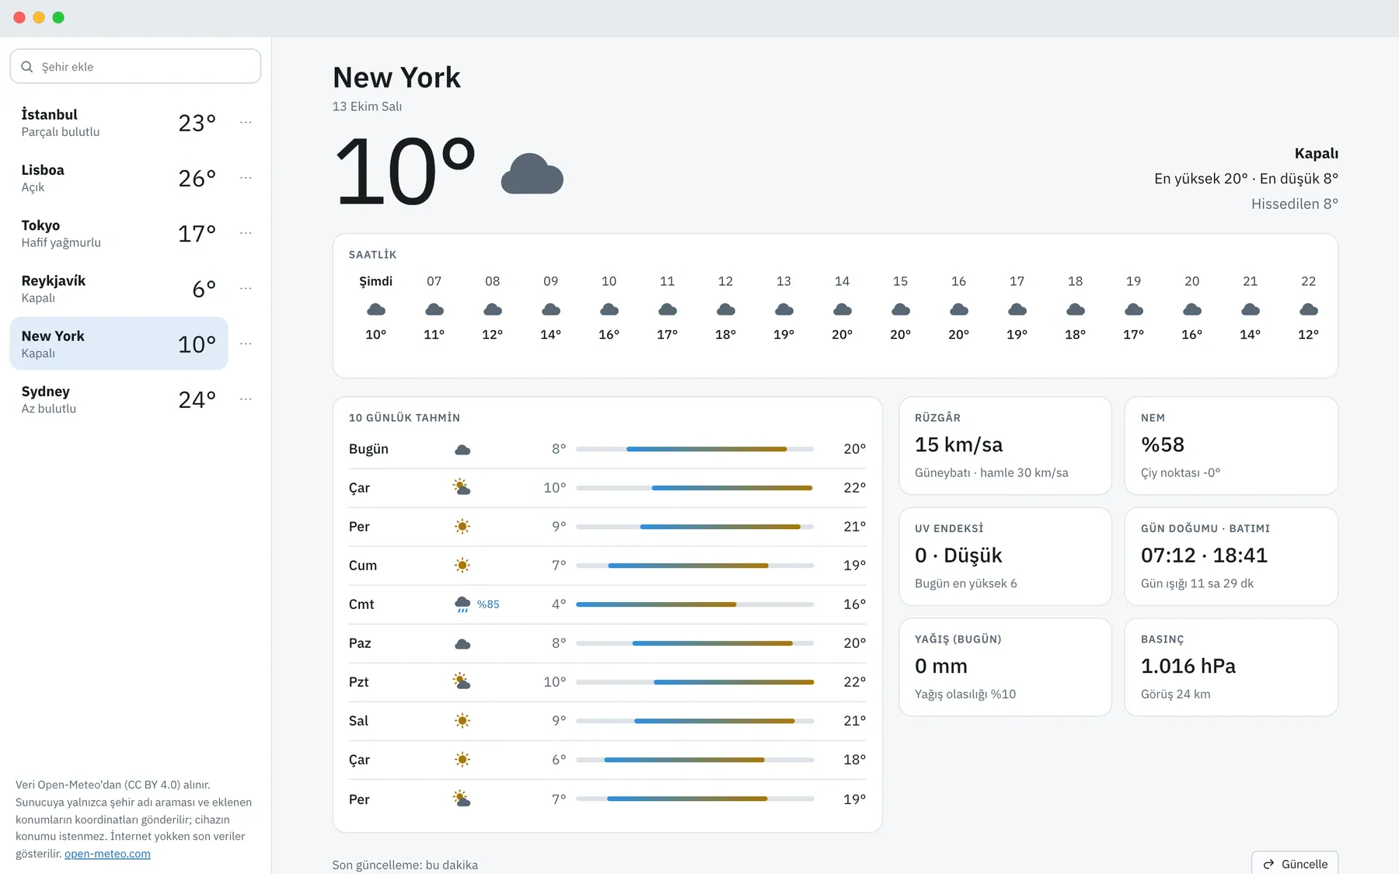This screenshot has width=1399, height=874.
Task: Click the UV Endeksi card
Action: tap(1006, 556)
